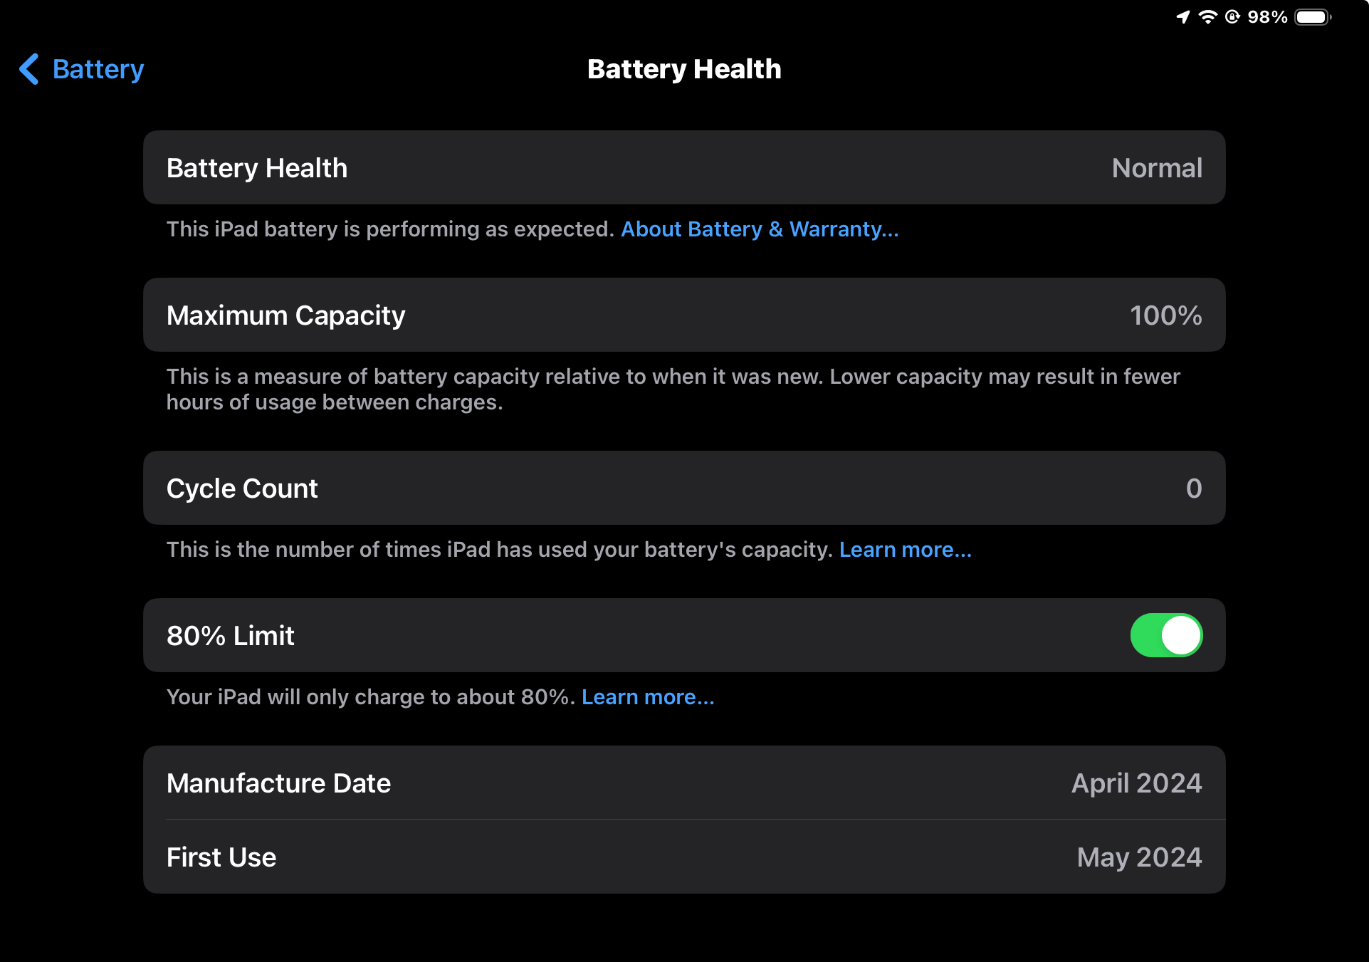Tap the 98% battery percentage text
The height and width of the screenshot is (962, 1369).
pos(1267,17)
